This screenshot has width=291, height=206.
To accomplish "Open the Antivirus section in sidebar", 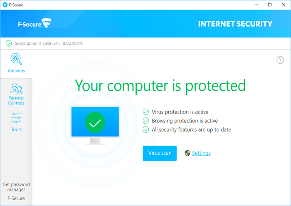I will point(16,63).
